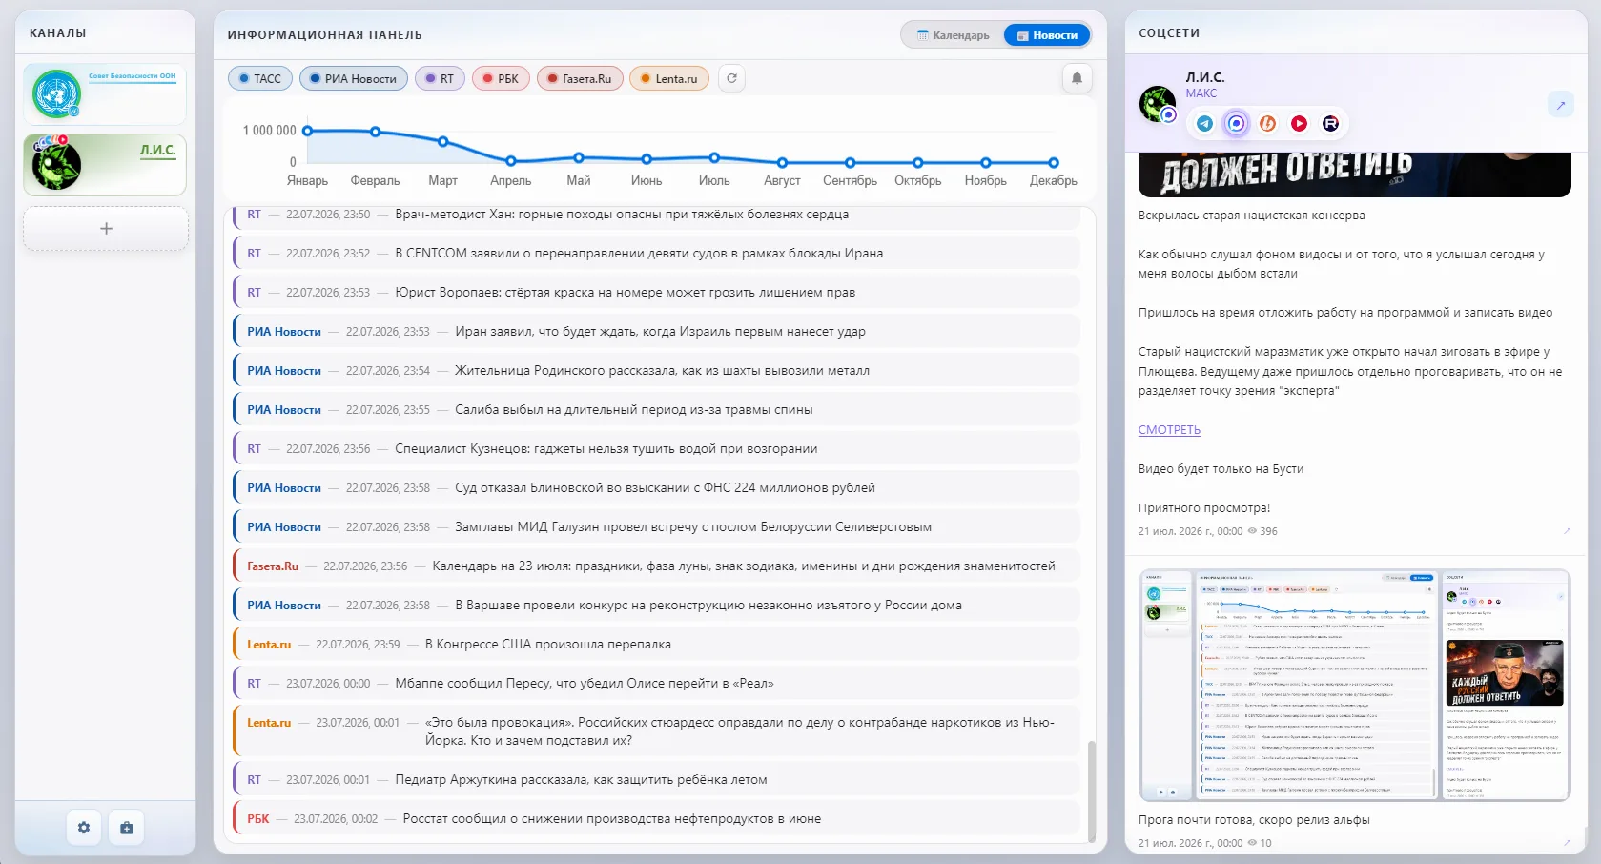Image resolution: width=1601 pixels, height=864 pixels.
Task: Click the Л.И.С. avatar in social header
Action: [x=1158, y=104]
